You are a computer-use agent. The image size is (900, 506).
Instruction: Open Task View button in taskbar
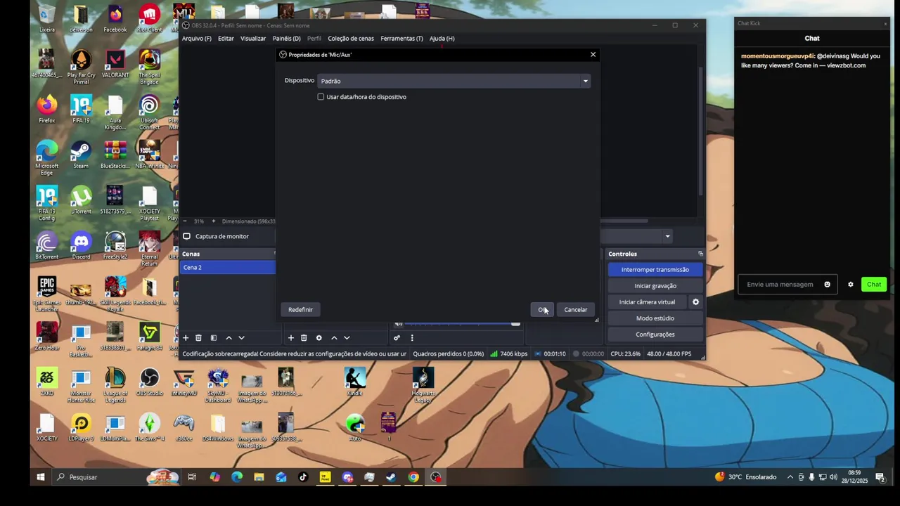pyautogui.click(x=192, y=477)
